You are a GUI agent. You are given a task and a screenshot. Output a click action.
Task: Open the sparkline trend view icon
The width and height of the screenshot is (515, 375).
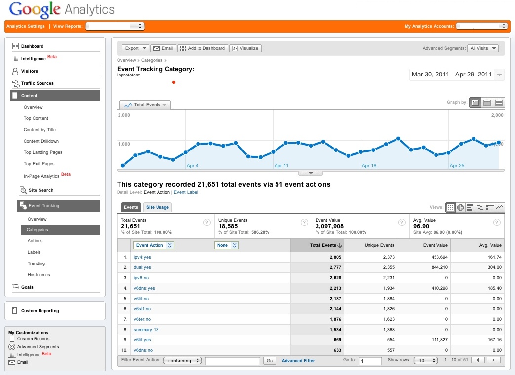(x=499, y=208)
